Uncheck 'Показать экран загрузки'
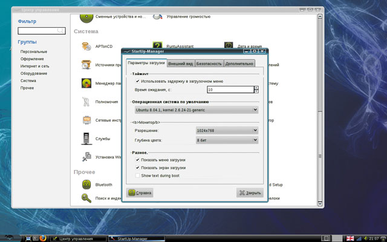The width and height of the screenshot is (387, 242). pyautogui.click(x=137, y=168)
